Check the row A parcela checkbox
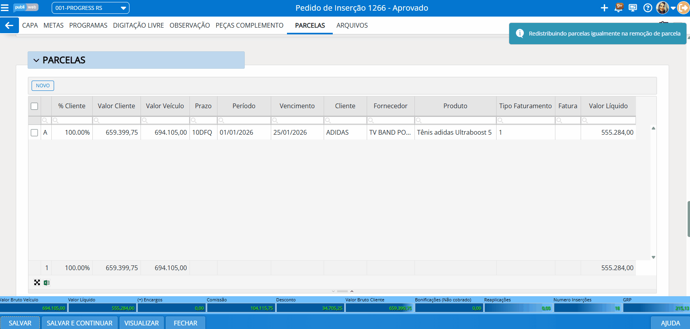This screenshot has height=329, width=690. coord(34,133)
